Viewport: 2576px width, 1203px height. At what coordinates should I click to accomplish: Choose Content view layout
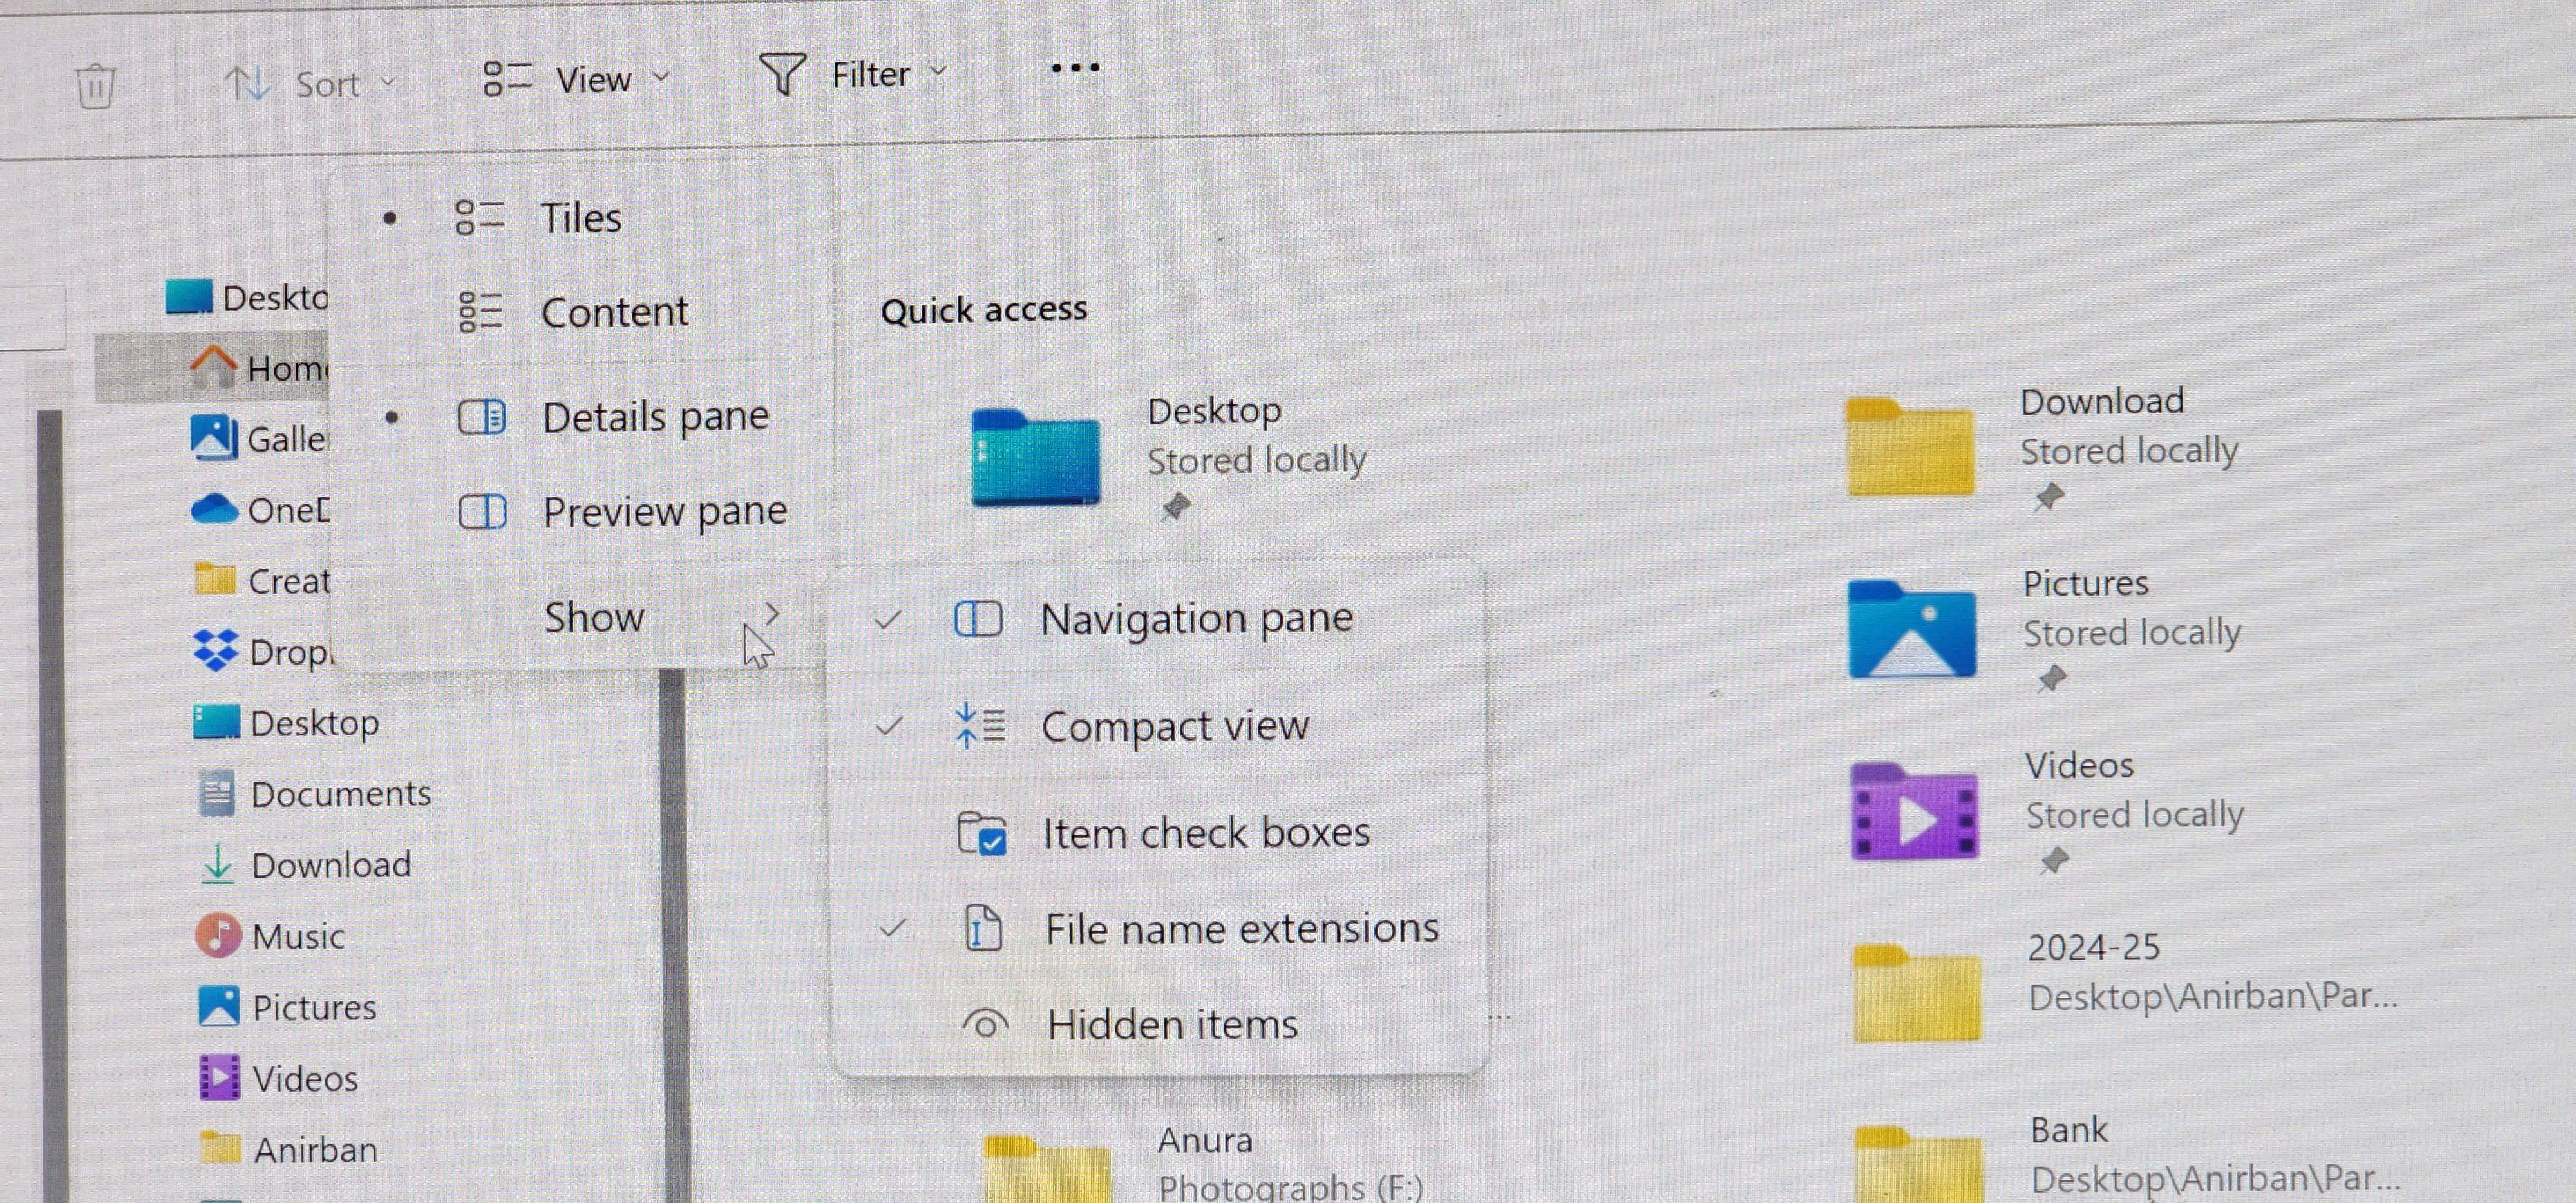click(x=615, y=311)
